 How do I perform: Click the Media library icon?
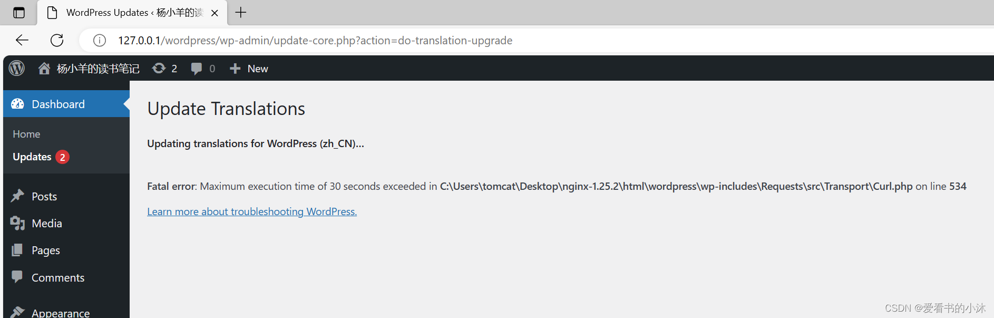click(17, 223)
